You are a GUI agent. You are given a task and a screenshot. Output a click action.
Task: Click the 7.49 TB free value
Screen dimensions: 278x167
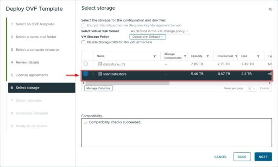click(x=247, y=64)
